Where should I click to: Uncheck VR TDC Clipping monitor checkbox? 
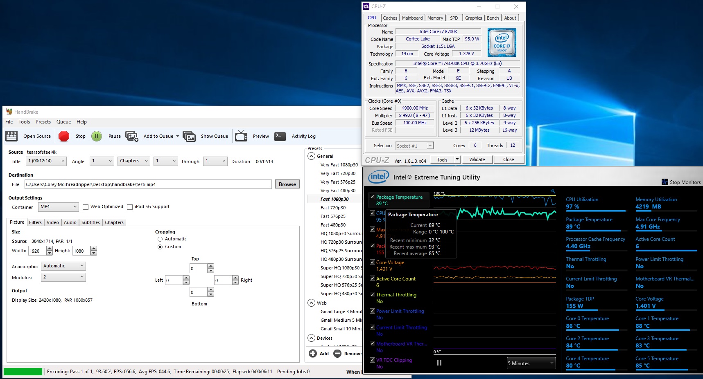pos(372,360)
